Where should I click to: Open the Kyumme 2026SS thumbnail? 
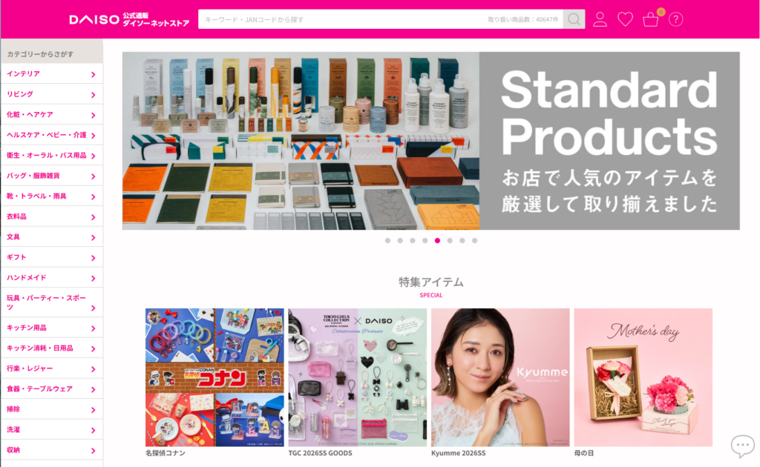pos(500,377)
